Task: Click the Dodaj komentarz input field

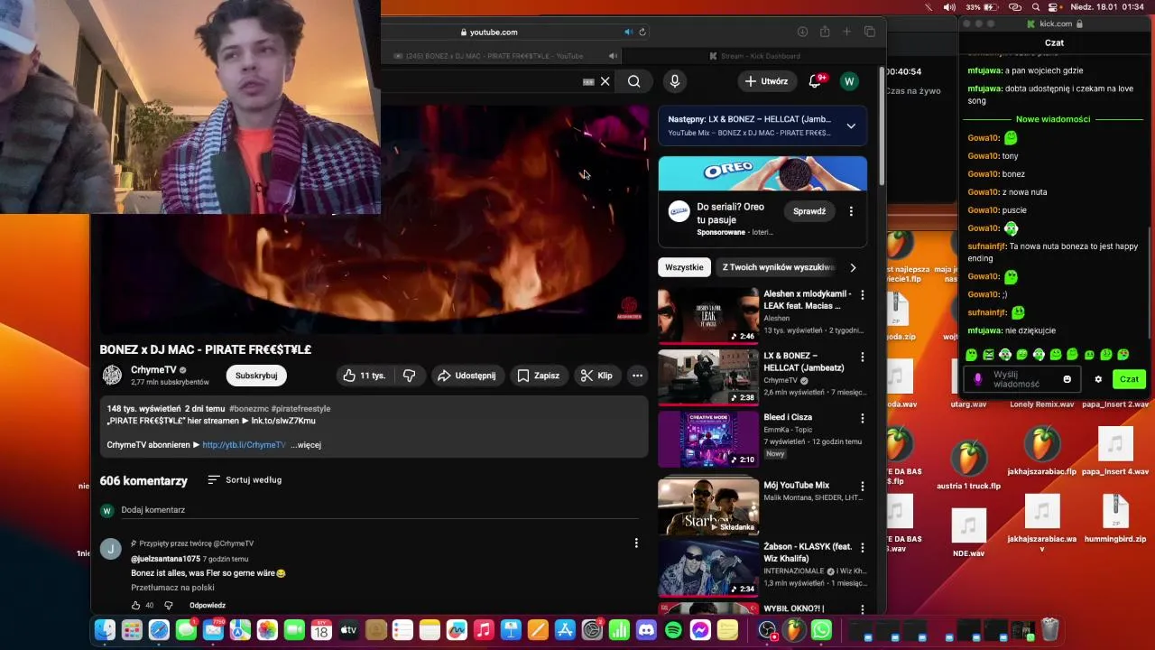Action: [379, 510]
